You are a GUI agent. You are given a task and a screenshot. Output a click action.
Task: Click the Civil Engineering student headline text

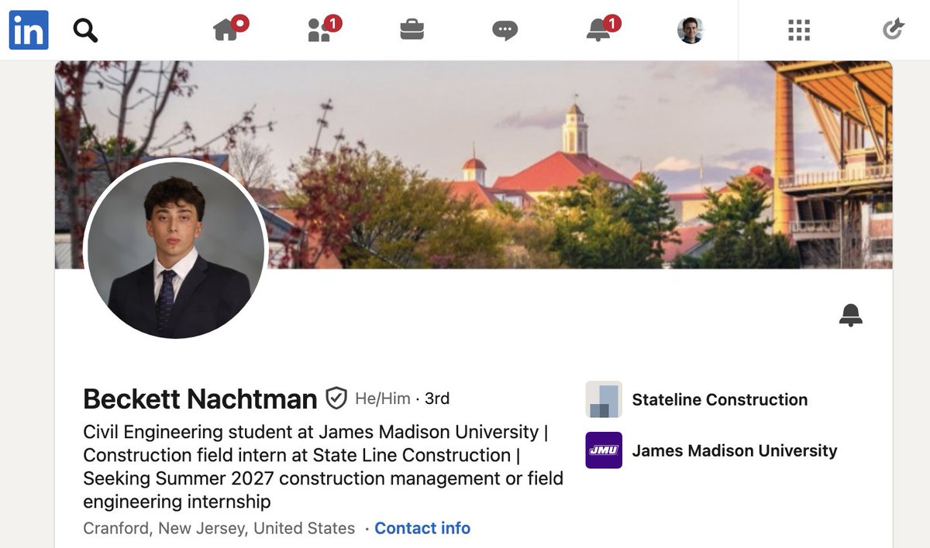click(x=323, y=467)
